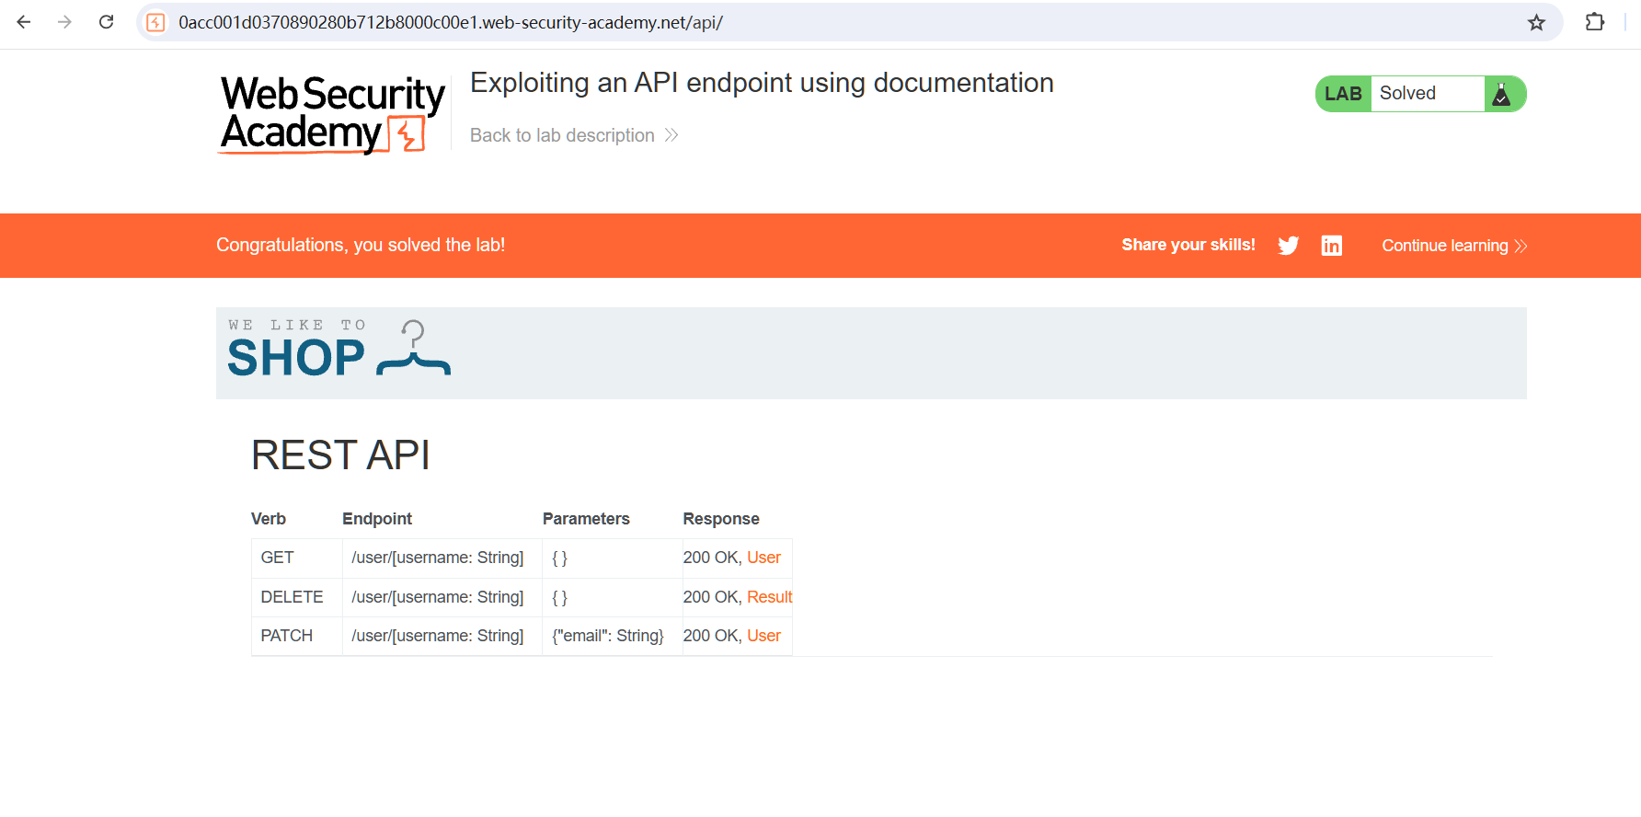Click the browser forward arrow
The width and height of the screenshot is (1641, 817).
click(64, 22)
